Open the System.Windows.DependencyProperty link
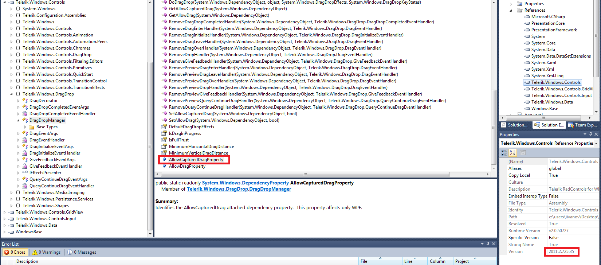The width and height of the screenshot is (601, 265). coord(245,183)
